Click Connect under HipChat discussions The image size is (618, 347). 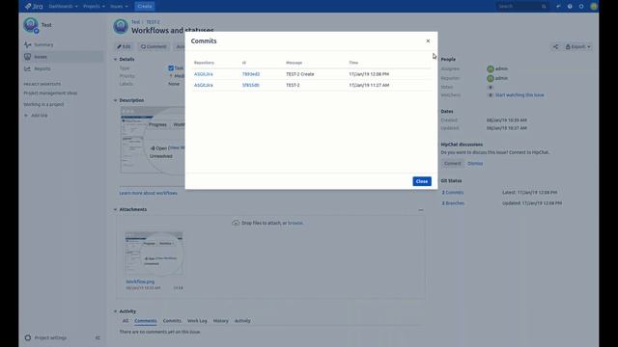coord(453,164)
